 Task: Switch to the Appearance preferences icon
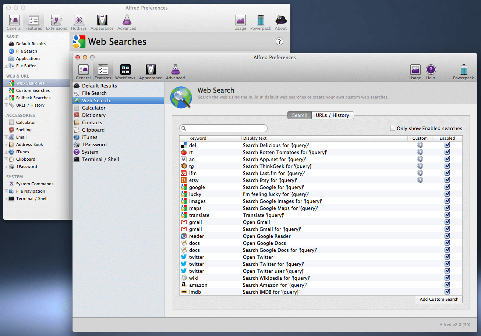150,71
